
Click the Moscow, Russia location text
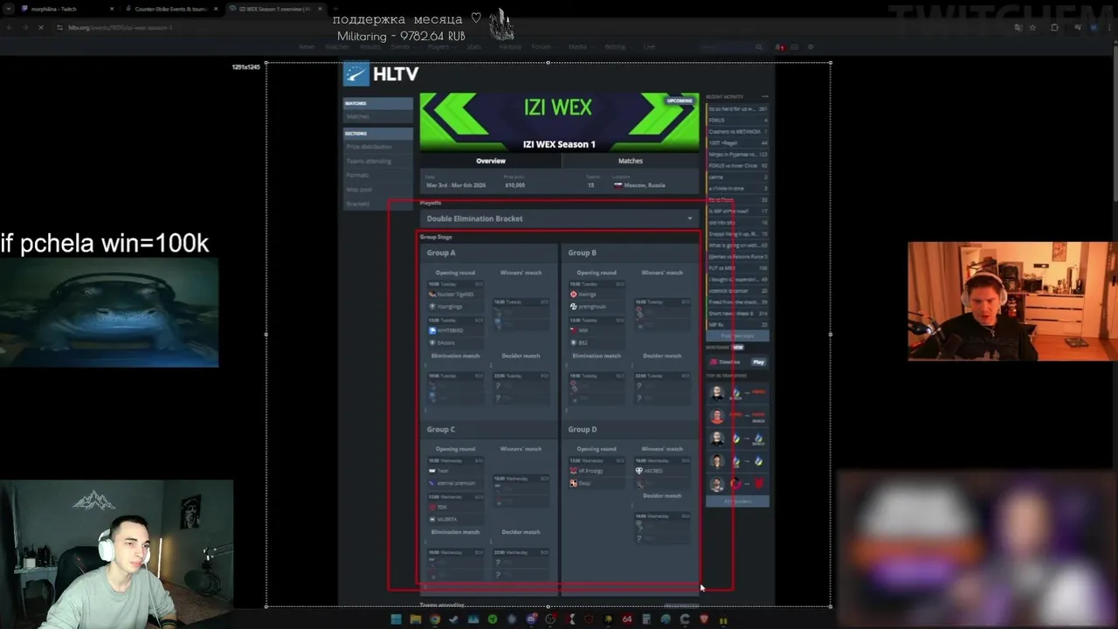pyautogui.click(x=643, y=185)
